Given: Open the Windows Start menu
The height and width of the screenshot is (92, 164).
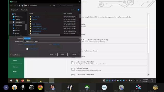Looking at the screenshot, I should (11, 80).
